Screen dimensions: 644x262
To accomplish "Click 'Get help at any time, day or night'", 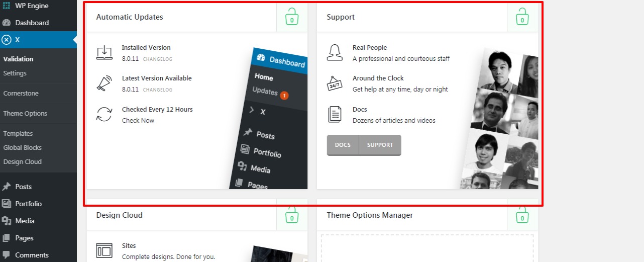I will (400, 89).
